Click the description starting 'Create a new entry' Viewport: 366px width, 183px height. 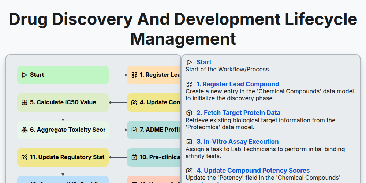[x=270, y=95]
